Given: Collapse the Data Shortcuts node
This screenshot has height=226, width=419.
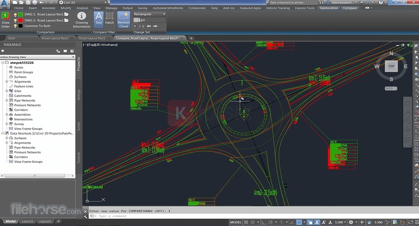Looking at the screenshot, I should (3, 133).
